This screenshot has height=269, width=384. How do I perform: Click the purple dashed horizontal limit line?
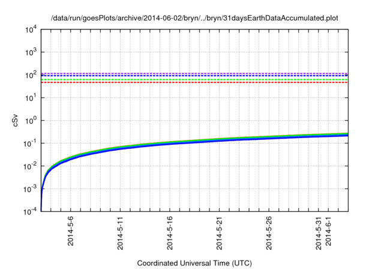click(194, 73)
